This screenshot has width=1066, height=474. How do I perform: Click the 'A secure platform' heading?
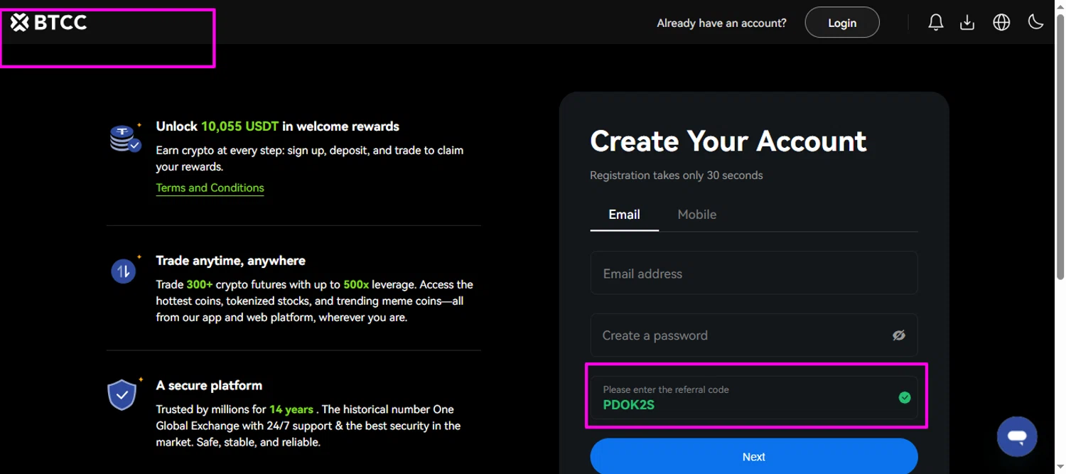(x=209, y=385)
